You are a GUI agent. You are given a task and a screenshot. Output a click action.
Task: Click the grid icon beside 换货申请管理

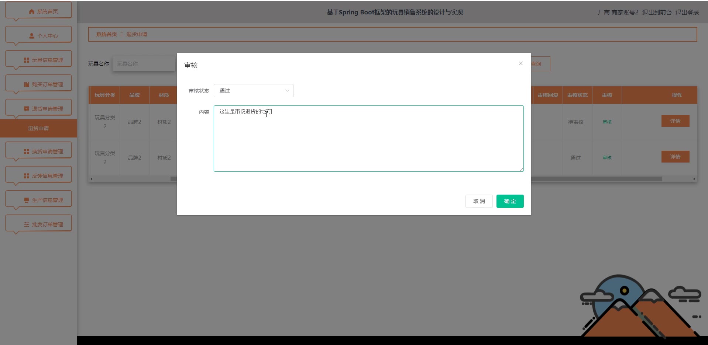click(27, 151)
